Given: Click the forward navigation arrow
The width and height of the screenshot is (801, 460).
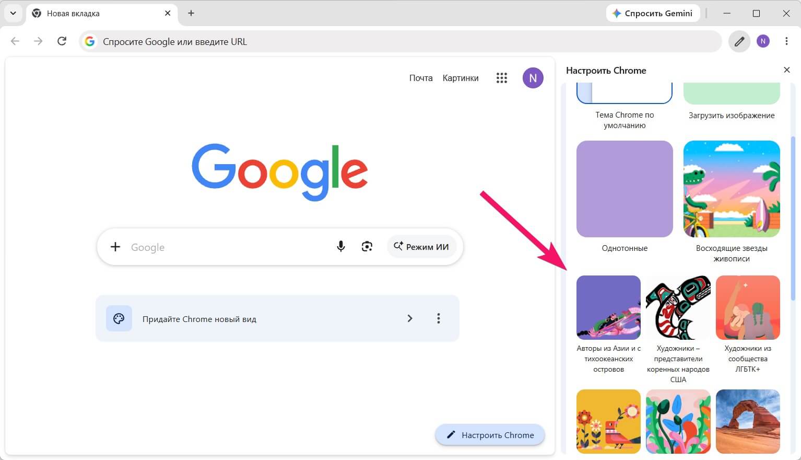Looking at the screenshot, I should [38, 41].
